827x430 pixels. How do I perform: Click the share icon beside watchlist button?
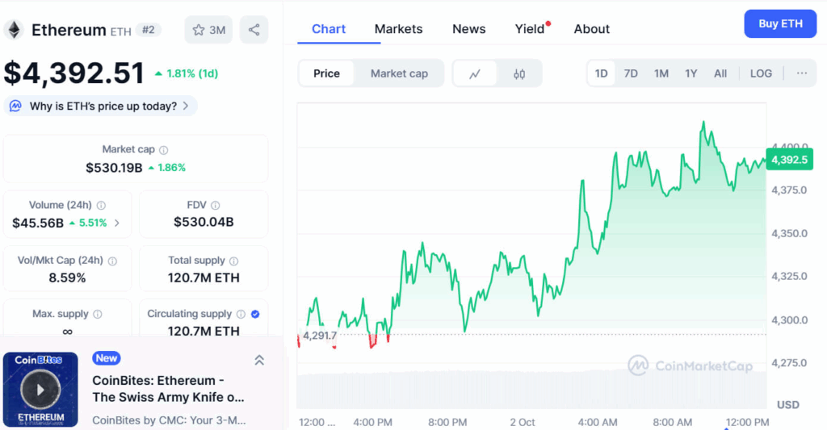(254, 30)
